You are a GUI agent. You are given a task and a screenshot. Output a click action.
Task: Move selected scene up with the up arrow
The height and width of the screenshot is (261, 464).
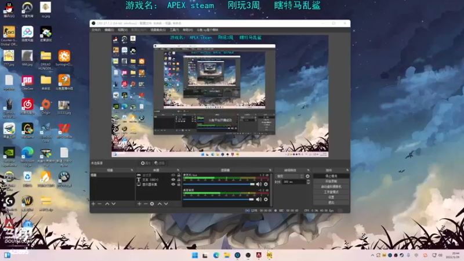click(x=107, y=204)
